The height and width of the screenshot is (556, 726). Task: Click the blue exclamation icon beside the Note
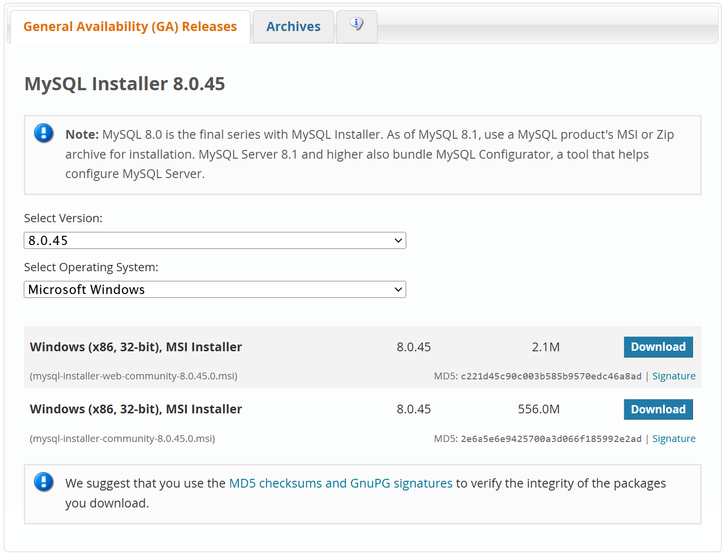[x=44, y=133]
